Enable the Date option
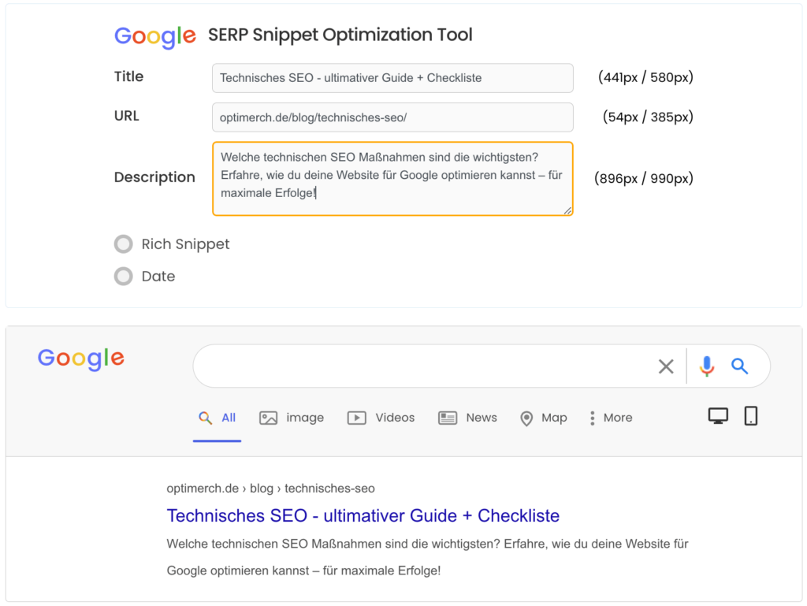The image size is (807, 606). 124,277
